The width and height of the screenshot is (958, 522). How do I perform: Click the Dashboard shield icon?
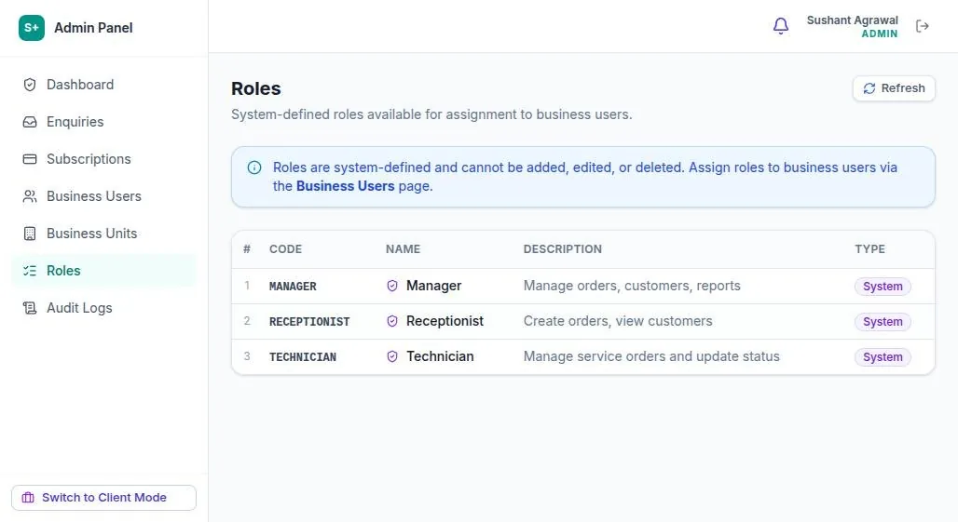click(29, 85)
